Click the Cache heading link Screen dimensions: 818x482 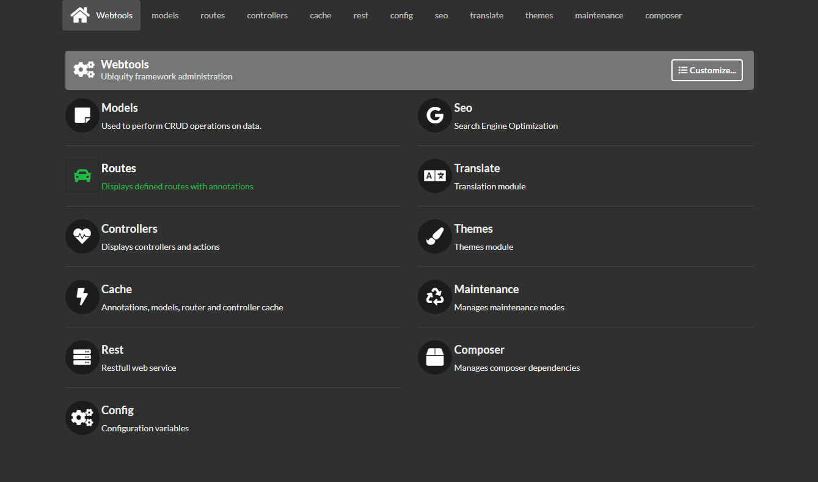[x=117, y=290]
